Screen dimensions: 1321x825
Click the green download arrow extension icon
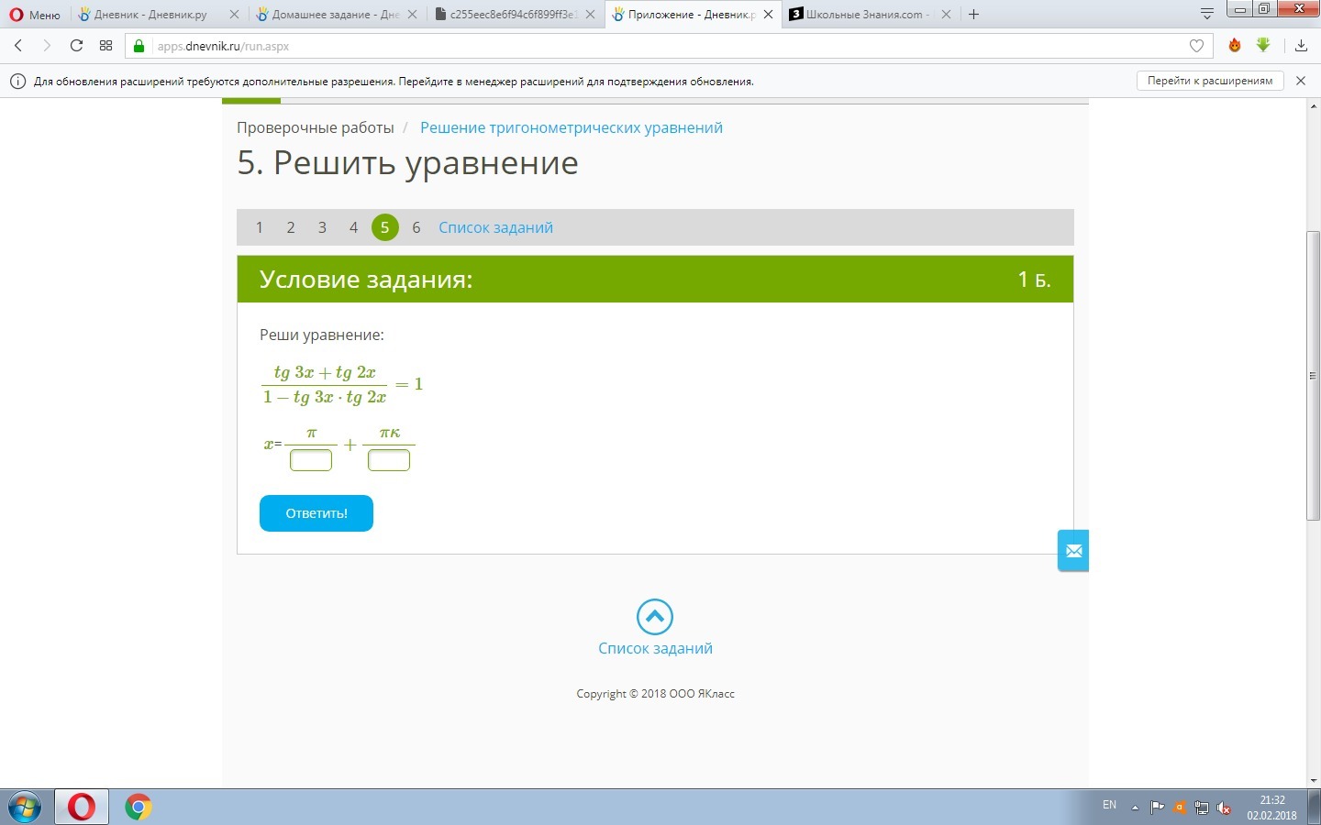coord(1263,46)
